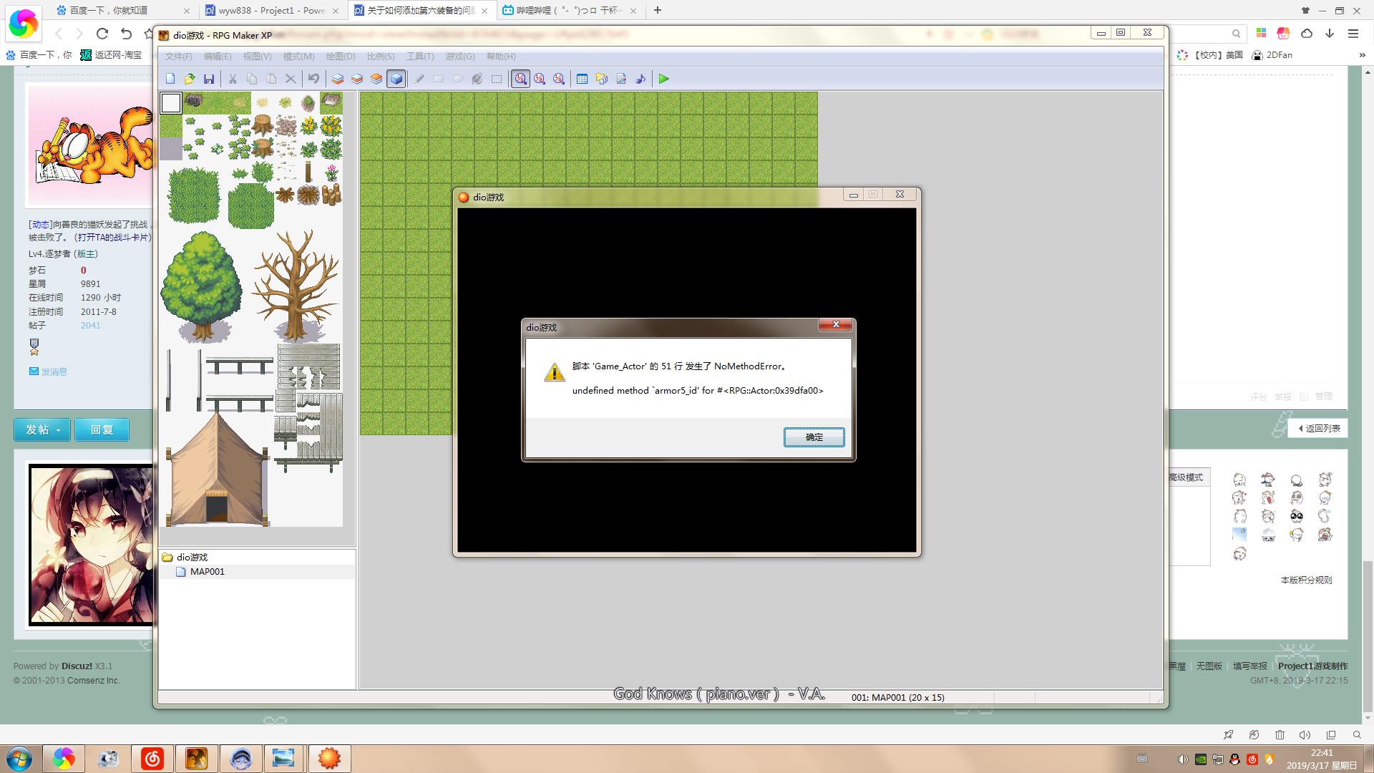Open the Database icon
This screenshot has height=773, width=1374.
point(583,79)
